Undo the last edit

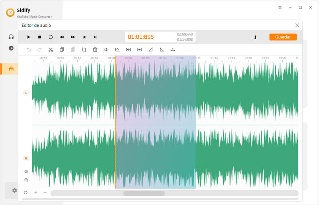28,50
